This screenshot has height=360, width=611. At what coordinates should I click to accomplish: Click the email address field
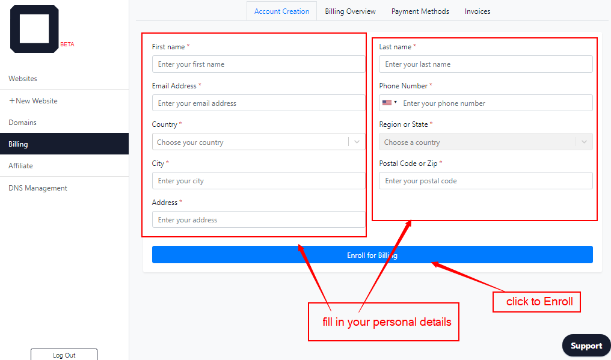coord(259,103)
